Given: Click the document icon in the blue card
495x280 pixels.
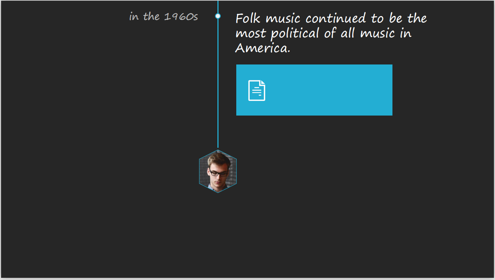Looking at the screenshot, I should tap(257, 90).
